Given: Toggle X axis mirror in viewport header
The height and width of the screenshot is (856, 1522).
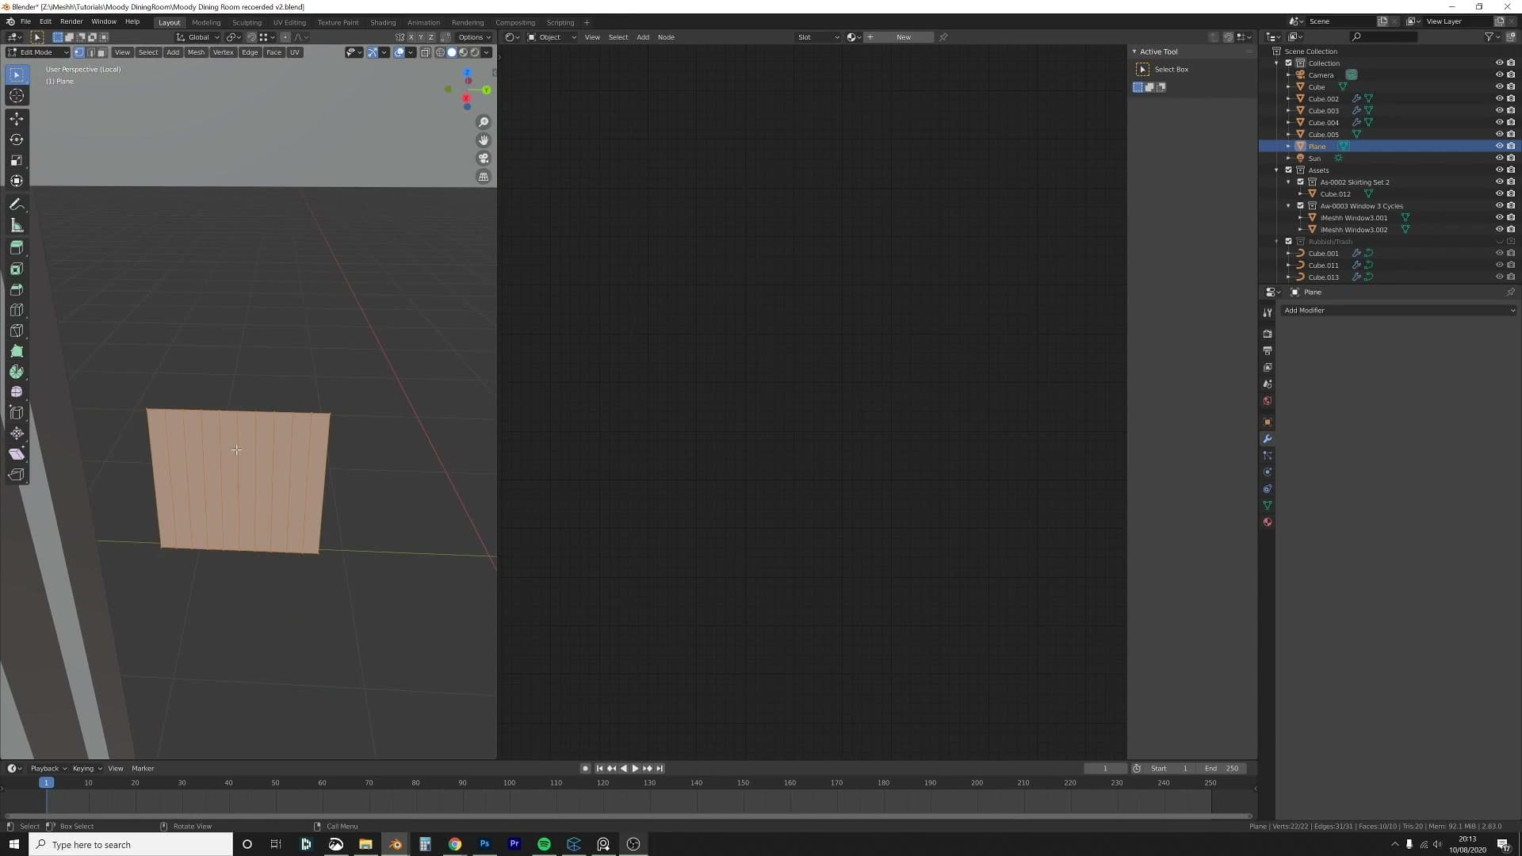Looking at the screenshot, I should [x=411, y=37].
